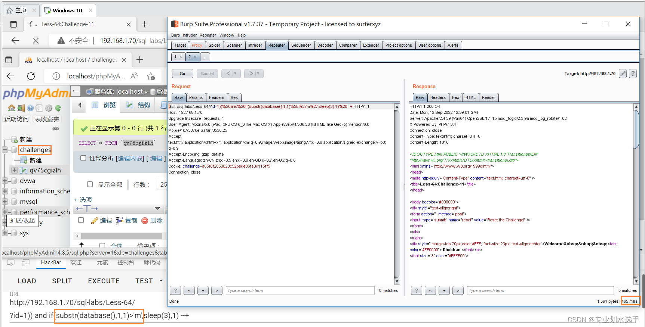The image size is (645, 327).
Task: Click Burp Go button
Action: (182, 74)
